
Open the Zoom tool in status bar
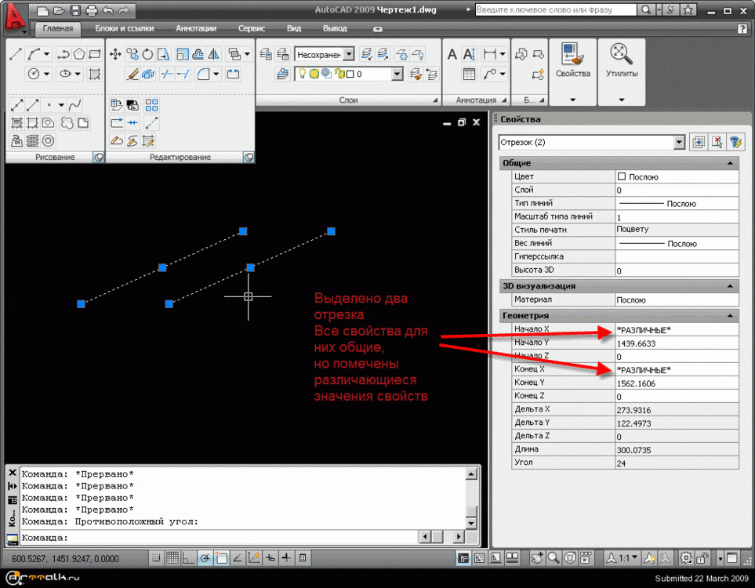click(x=554, y=558)
